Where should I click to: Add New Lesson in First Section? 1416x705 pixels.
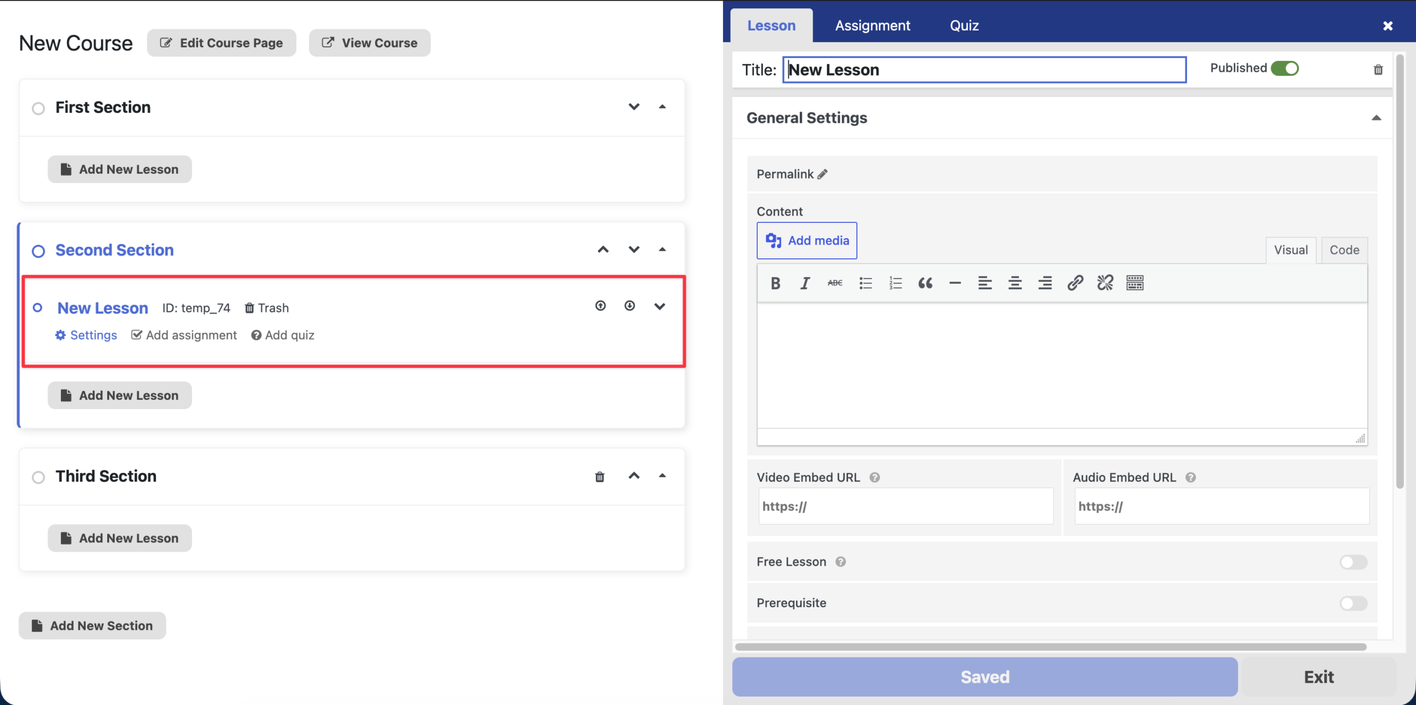tap(119, 169)
